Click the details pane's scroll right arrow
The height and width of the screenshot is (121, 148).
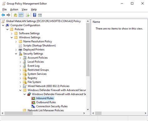(146, 113)
